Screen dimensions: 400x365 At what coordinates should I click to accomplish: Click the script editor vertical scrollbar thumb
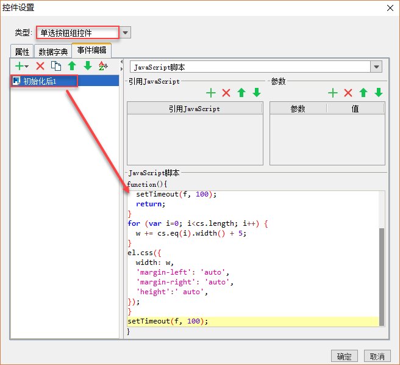(382, 277)
